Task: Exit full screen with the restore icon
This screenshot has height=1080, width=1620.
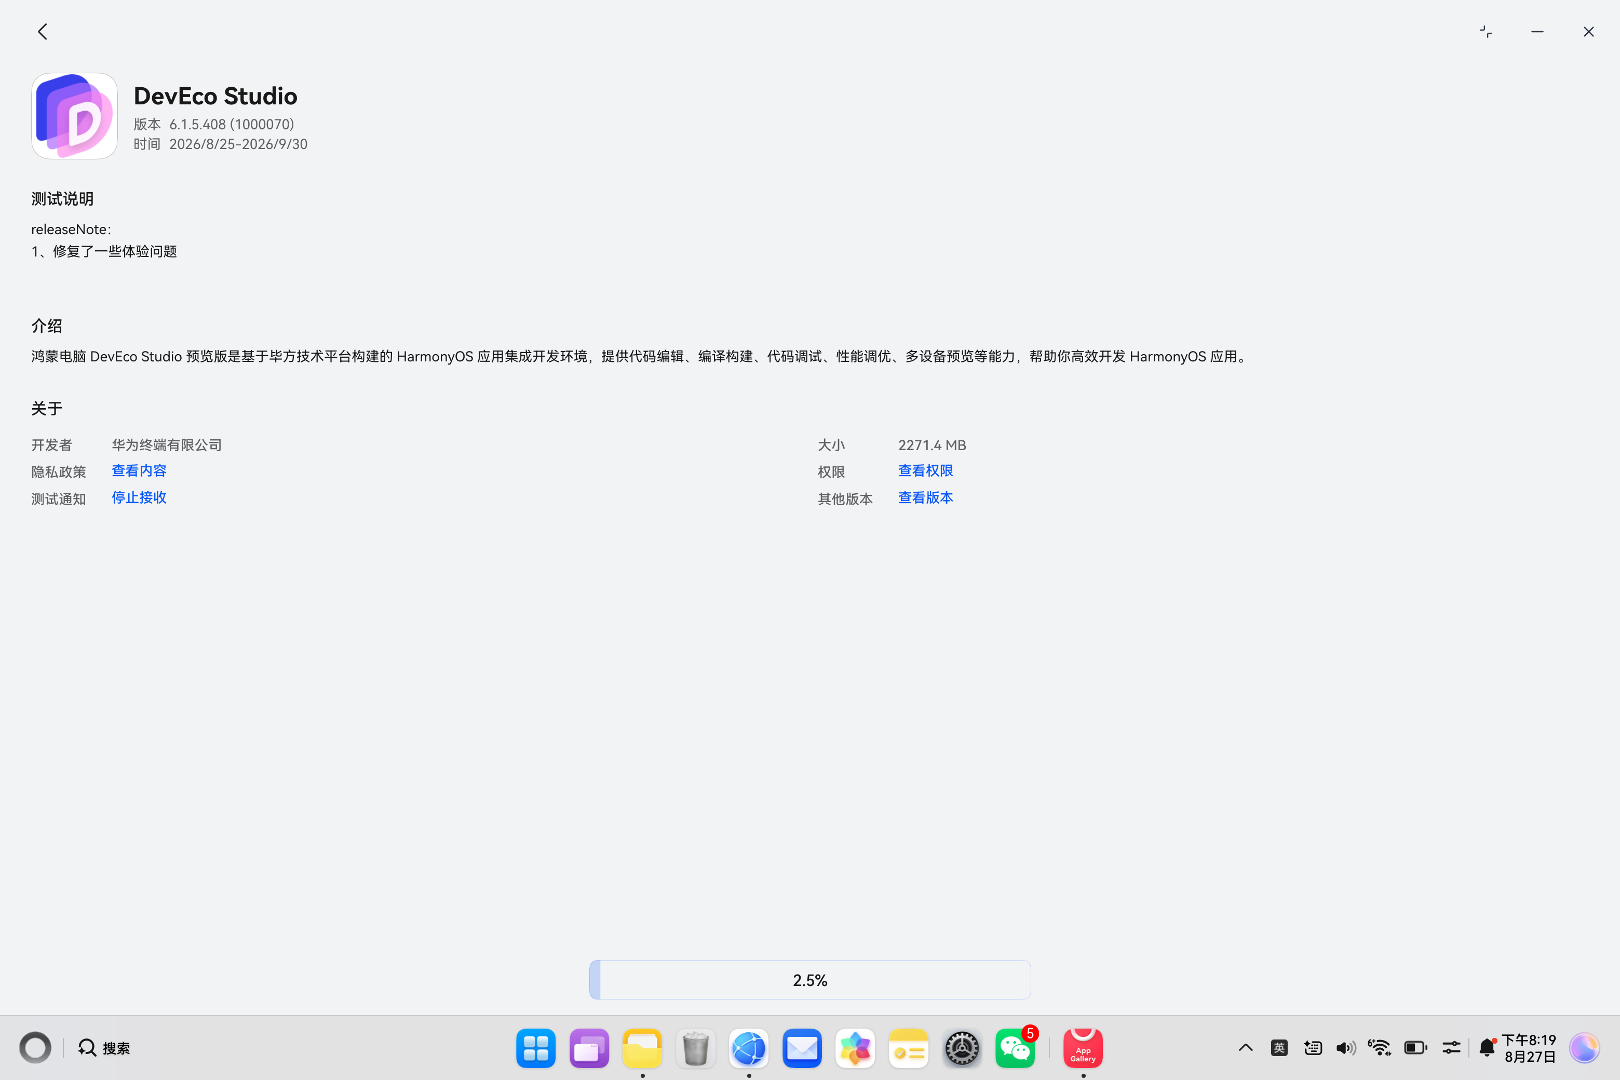Action: tap(1487, 32)
